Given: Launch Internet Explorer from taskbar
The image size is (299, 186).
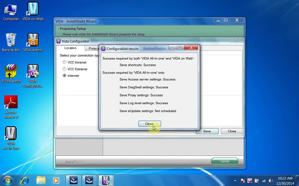Looking at the screenshot, I should pos(25,181).
